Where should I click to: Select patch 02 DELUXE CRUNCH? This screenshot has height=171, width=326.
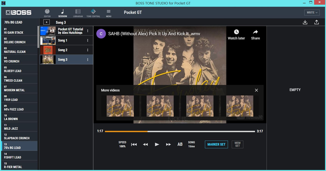(19, 41)
